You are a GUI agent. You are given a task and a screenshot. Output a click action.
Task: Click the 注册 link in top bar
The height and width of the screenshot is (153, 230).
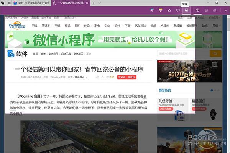[189, 18]
